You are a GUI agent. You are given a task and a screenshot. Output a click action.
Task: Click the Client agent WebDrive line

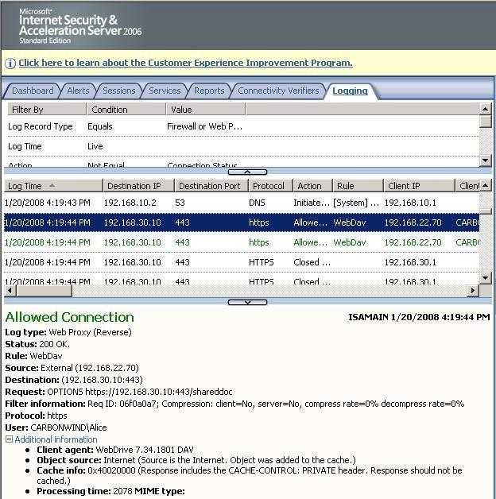115,450
